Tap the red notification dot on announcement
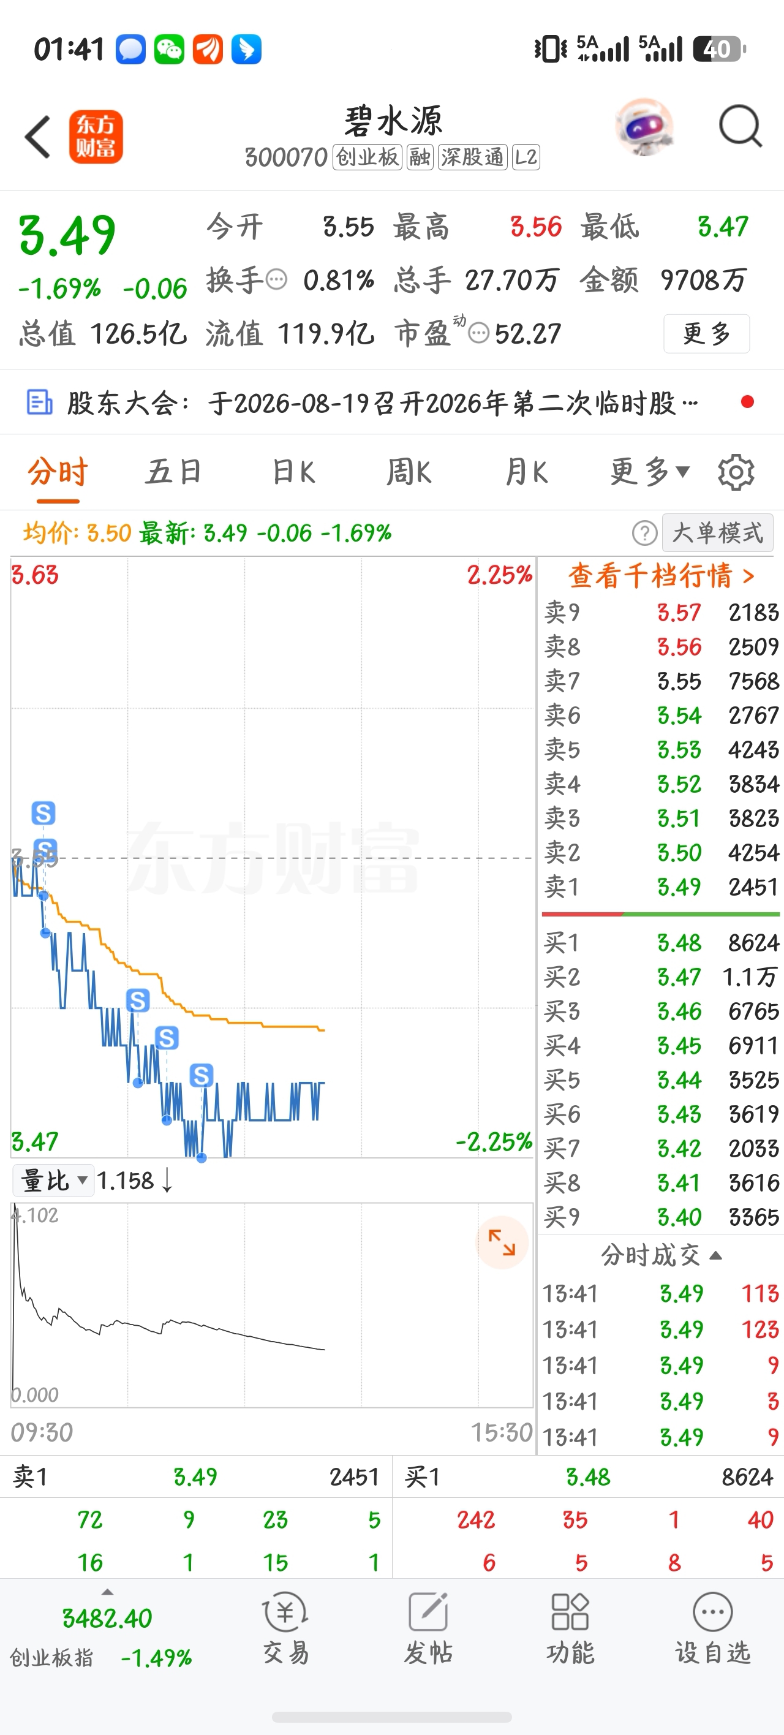This screenshot has width=784, height=1735. coord(747,402)
